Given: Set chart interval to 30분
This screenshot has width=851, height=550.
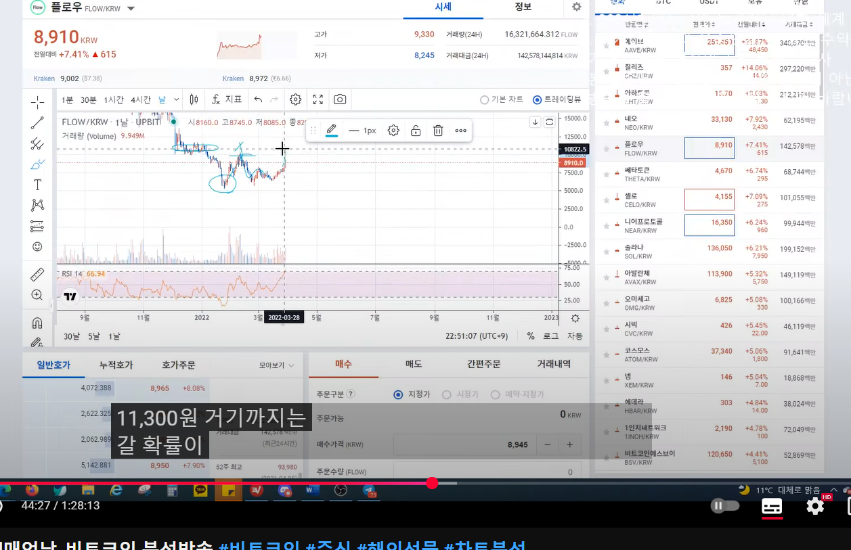Looking at the screenshot, I should coord(89,100).
